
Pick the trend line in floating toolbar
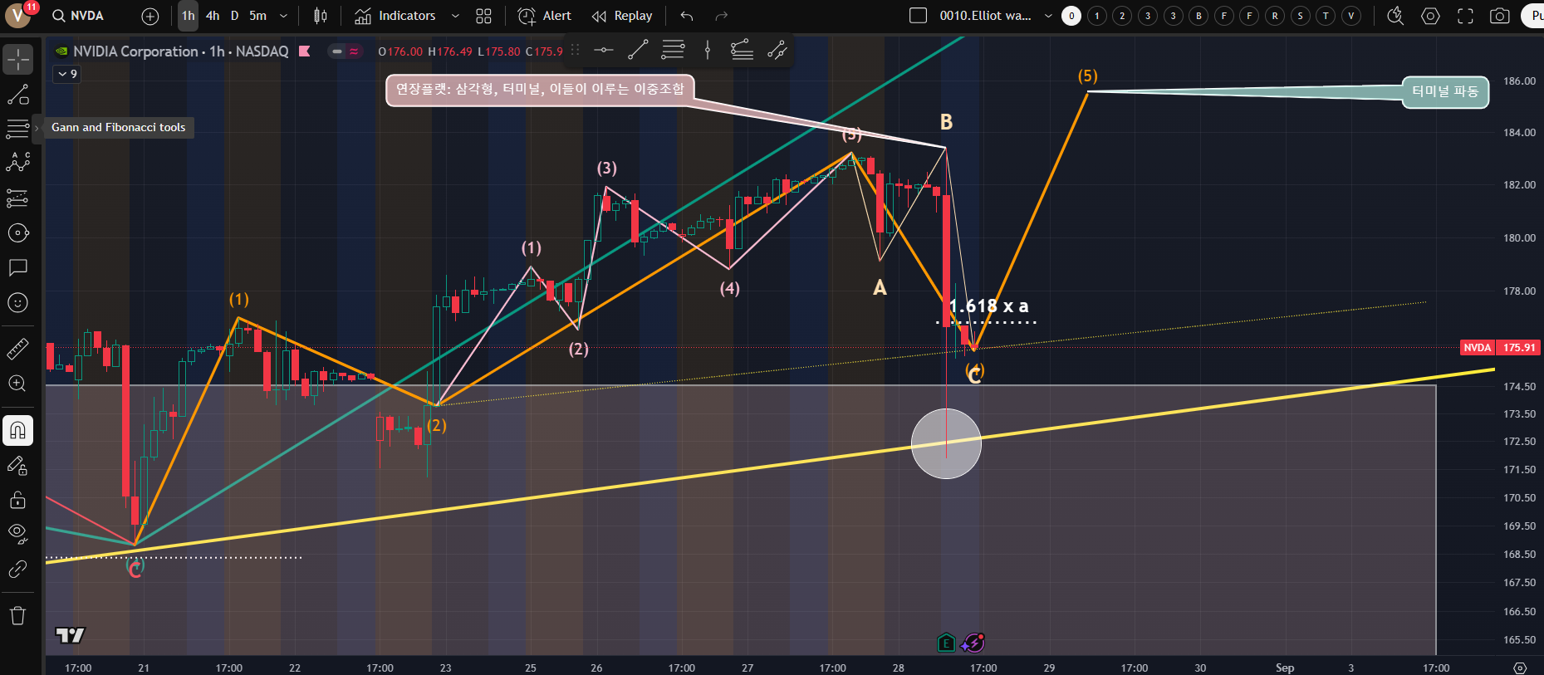[x=638, y=51]
